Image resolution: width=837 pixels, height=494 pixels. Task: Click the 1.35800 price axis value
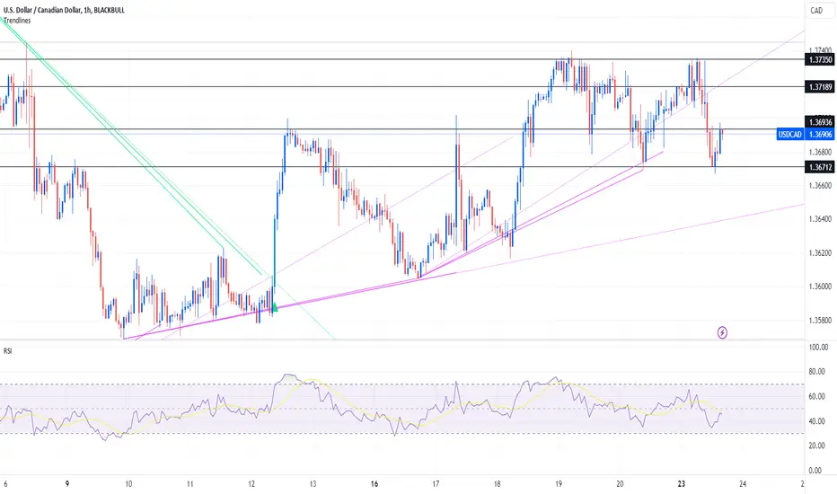coord(820,321)
